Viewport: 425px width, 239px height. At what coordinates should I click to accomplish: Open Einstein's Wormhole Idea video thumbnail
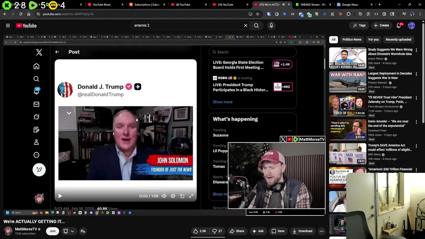tap(347, 58)
